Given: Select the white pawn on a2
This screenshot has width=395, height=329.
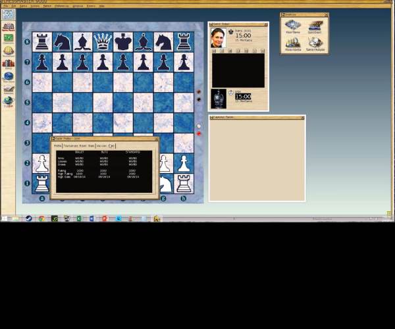Looking at the screenshot, I should click(42, 163).
